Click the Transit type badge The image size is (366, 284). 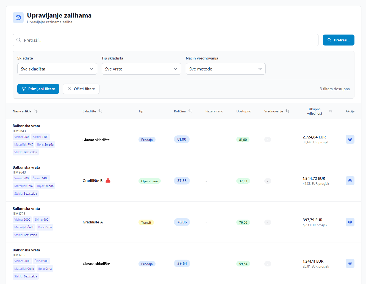point(146,222)
